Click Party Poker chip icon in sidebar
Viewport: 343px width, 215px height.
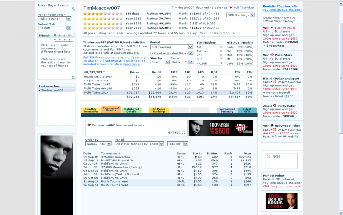tap(275, 106)
